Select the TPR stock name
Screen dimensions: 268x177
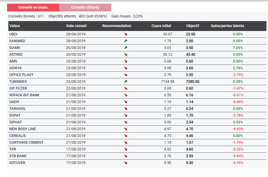click(13, 149)
